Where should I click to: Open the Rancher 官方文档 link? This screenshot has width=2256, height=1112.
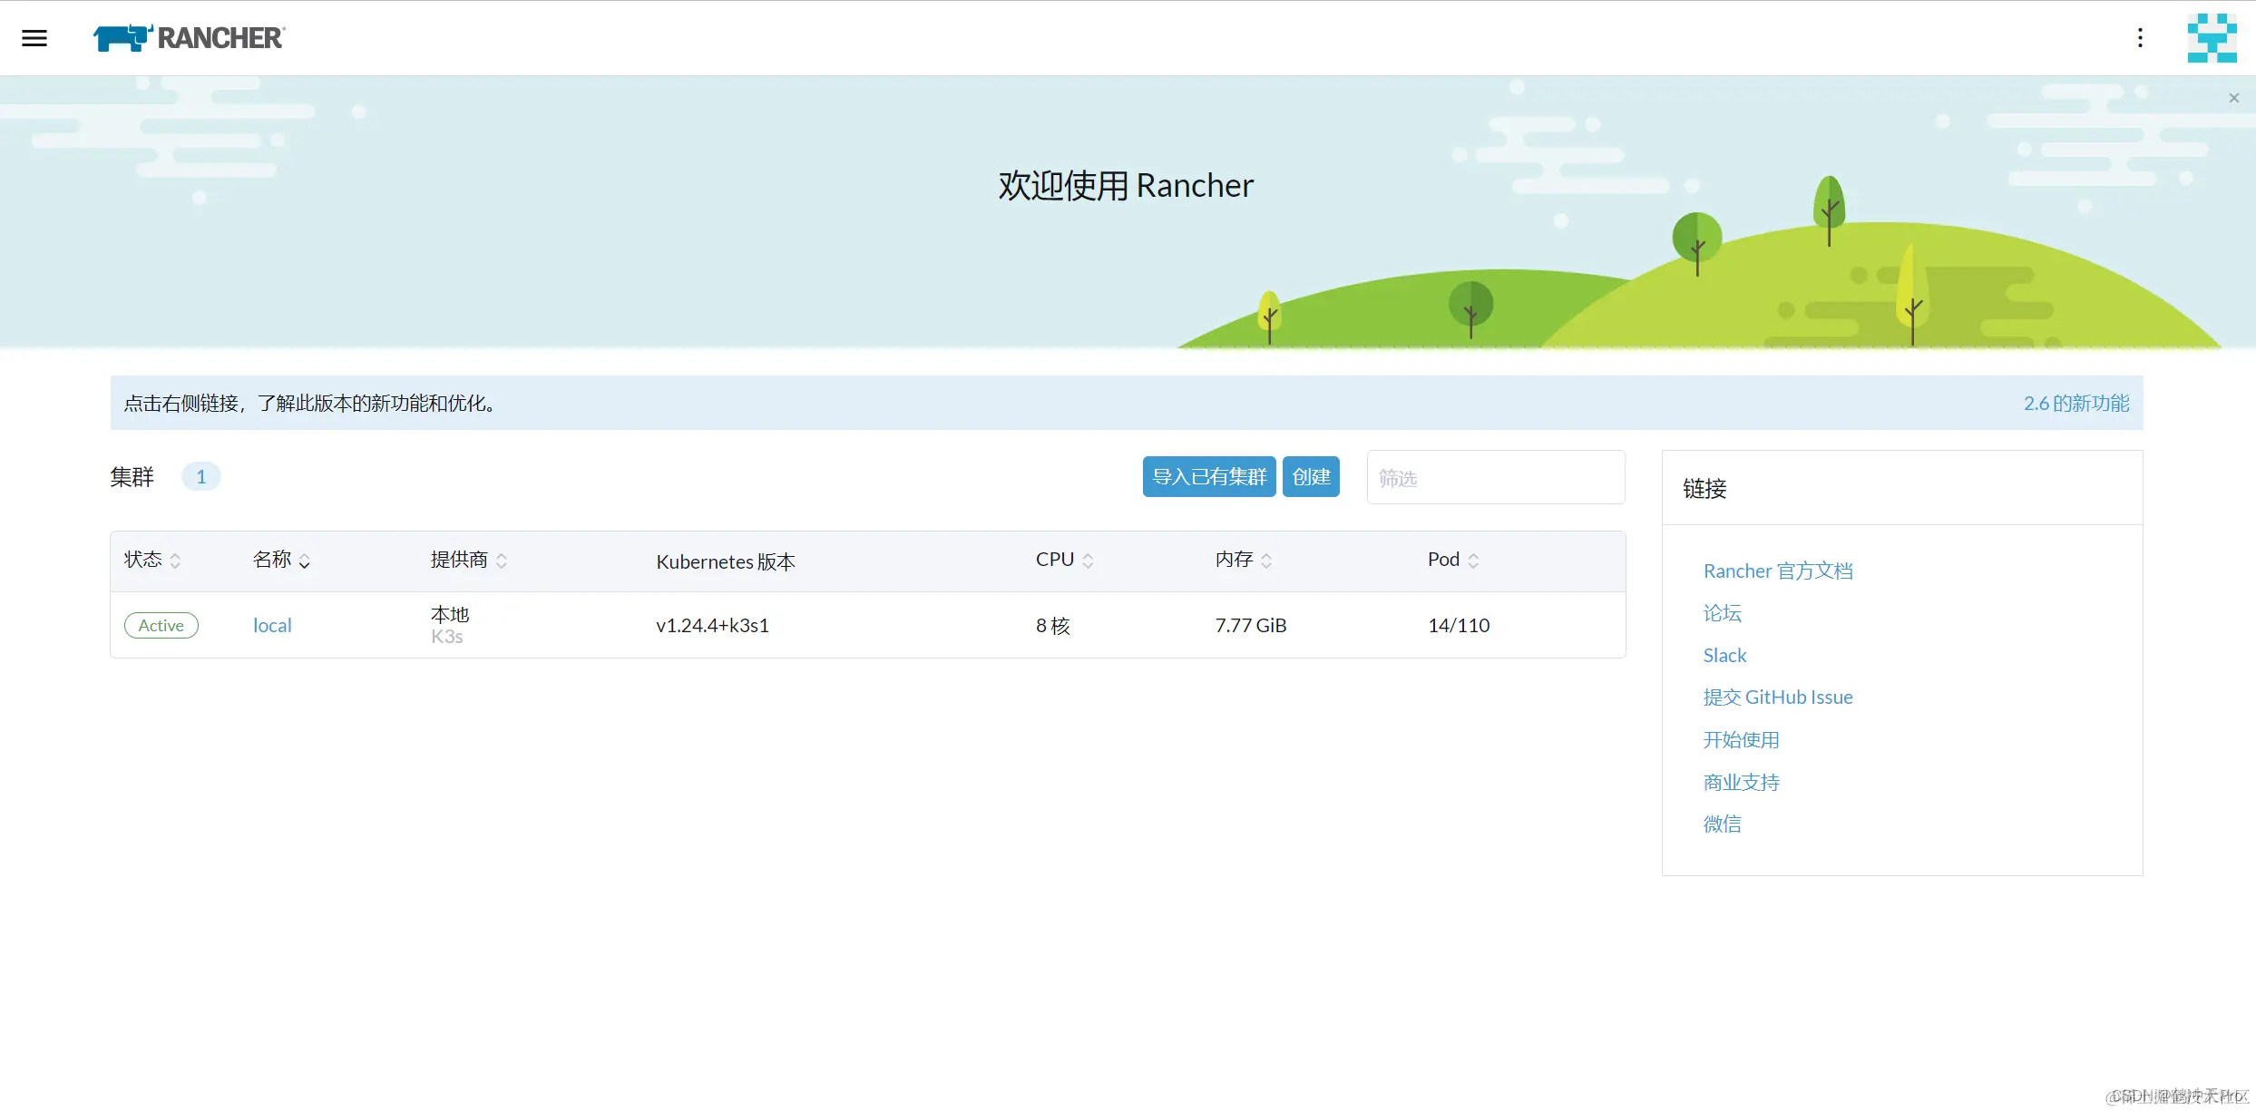click(x=1778, y=571)
